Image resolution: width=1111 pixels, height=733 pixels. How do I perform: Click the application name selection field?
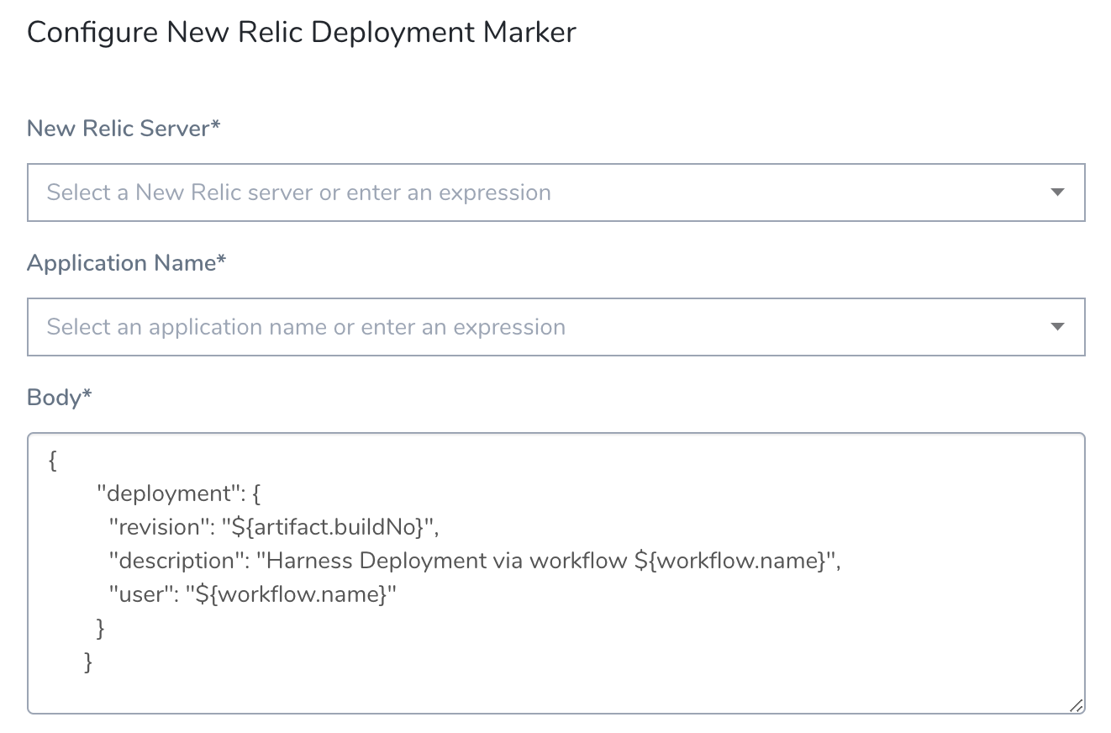click(556, 327)
